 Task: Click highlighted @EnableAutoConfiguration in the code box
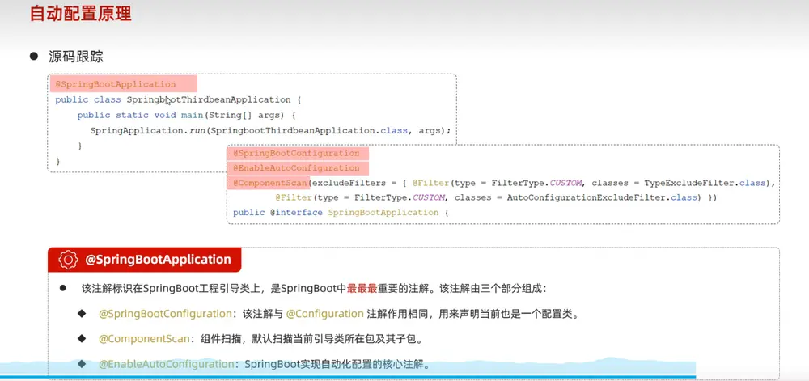296,168
